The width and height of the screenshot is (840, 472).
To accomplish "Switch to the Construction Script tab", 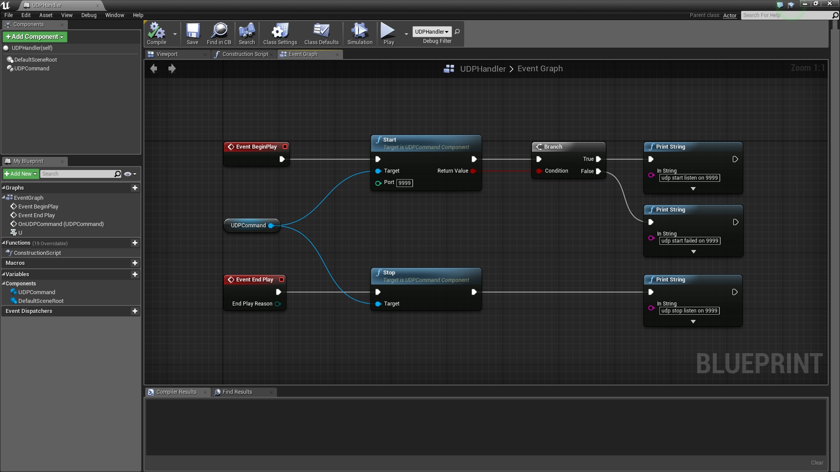I will tap(244, 54).
